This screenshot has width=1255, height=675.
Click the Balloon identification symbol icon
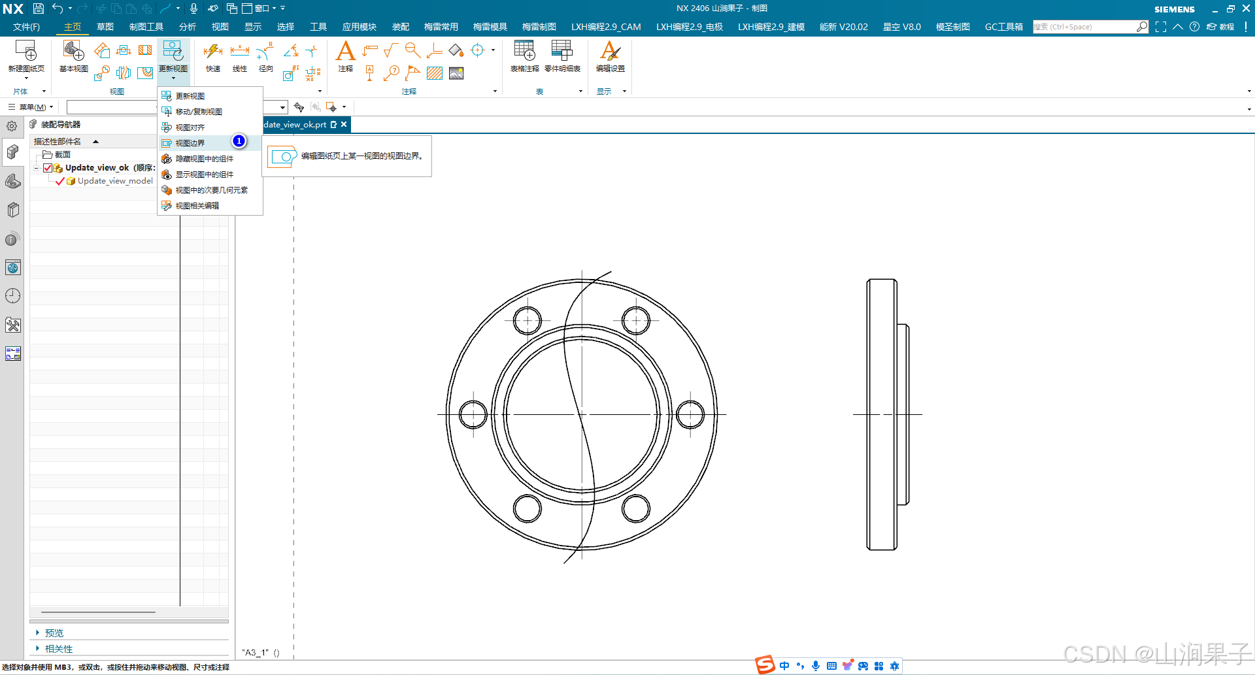[392, 73]
